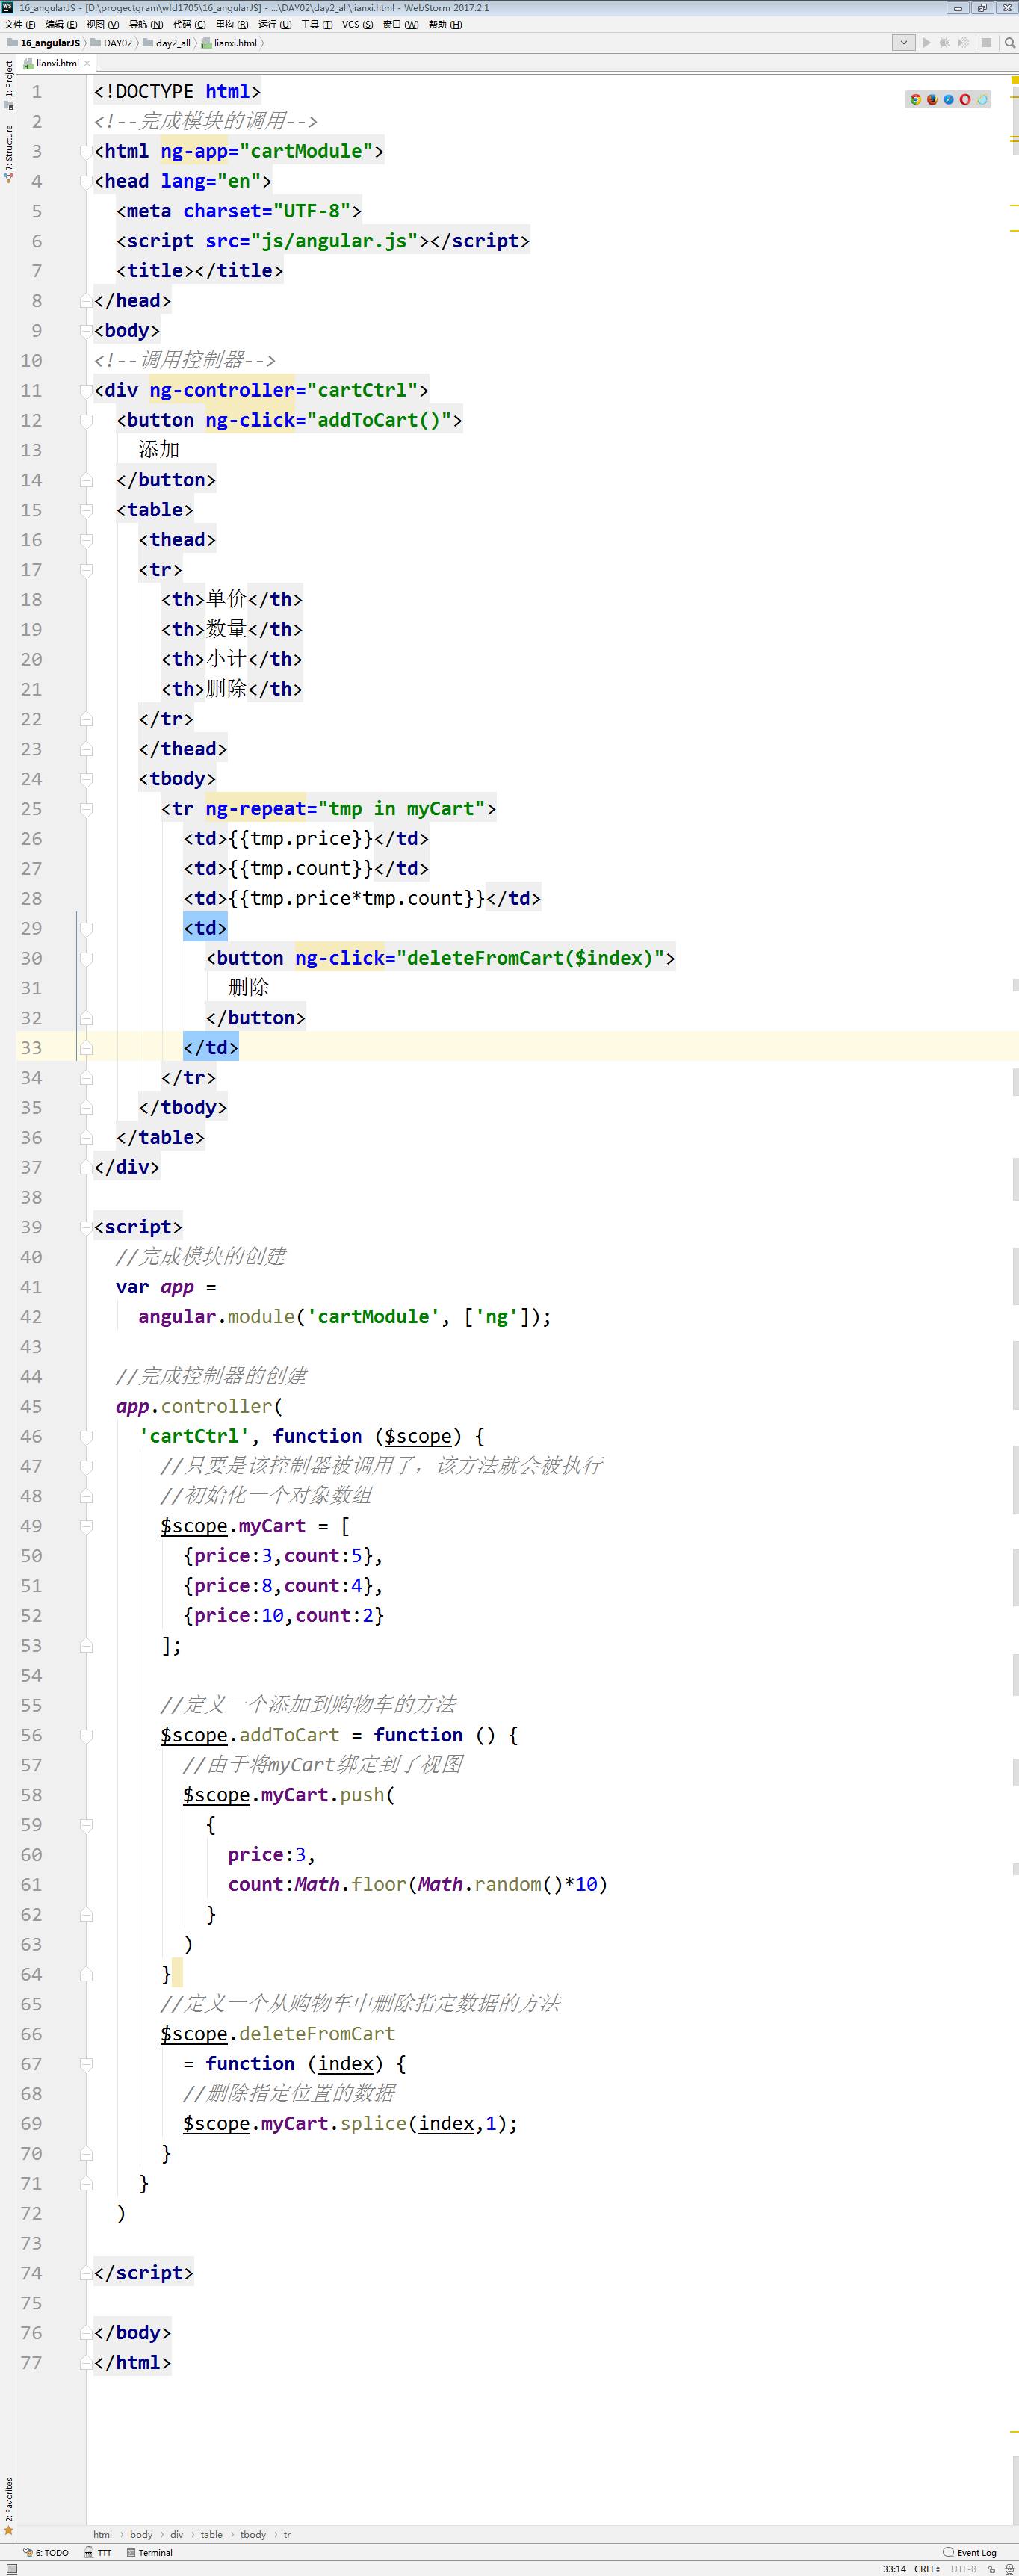Click $scope.myCart.splice line 69 code
This screenshot has width=1019, height=2576.
point(350,2123)
